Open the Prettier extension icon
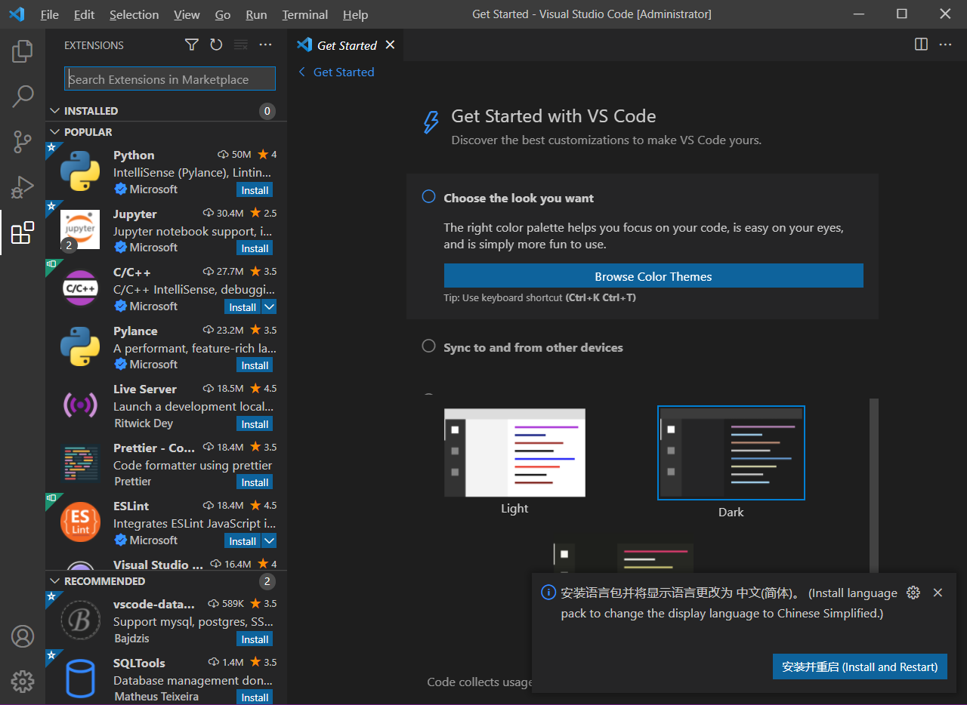Viewport: 967px width, 705px height. coord(80,463)
